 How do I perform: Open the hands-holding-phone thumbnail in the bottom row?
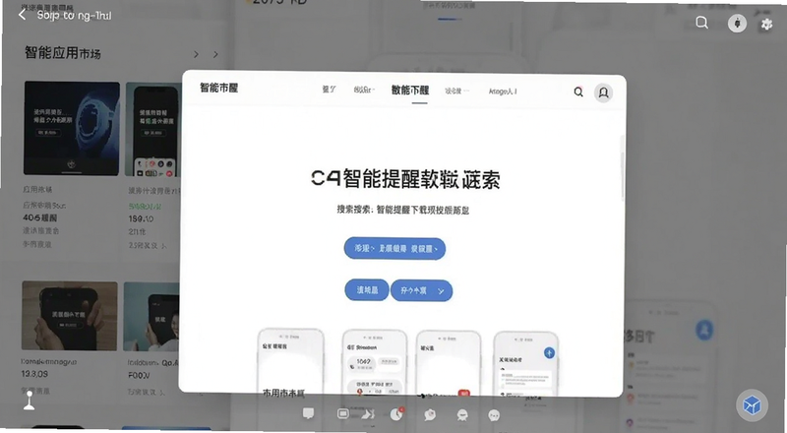(70, 316)
